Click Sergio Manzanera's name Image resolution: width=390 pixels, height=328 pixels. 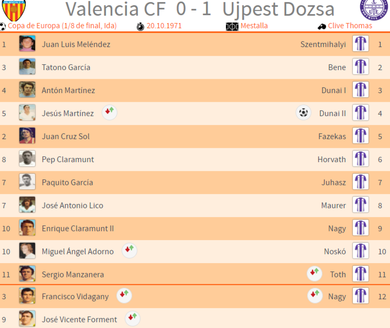pyautogui.click(x=73, y=275)
